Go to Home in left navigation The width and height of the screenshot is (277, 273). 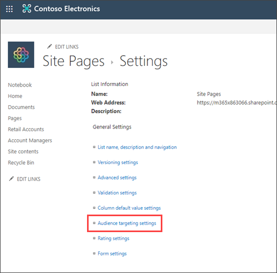click(x=15, y=96)
